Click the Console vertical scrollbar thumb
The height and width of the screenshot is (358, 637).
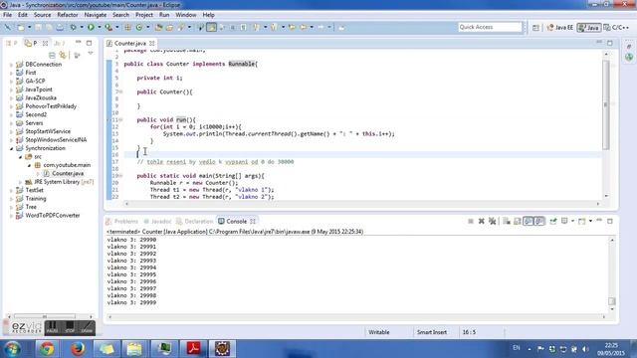(x=612, y=301)
